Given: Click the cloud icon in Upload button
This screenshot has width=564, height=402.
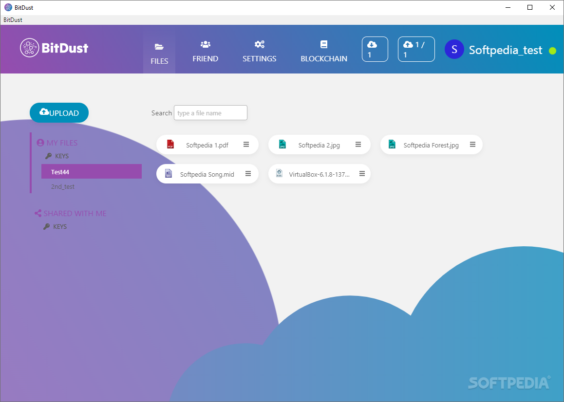Looking at the screenshot, I should pos(44,111).
